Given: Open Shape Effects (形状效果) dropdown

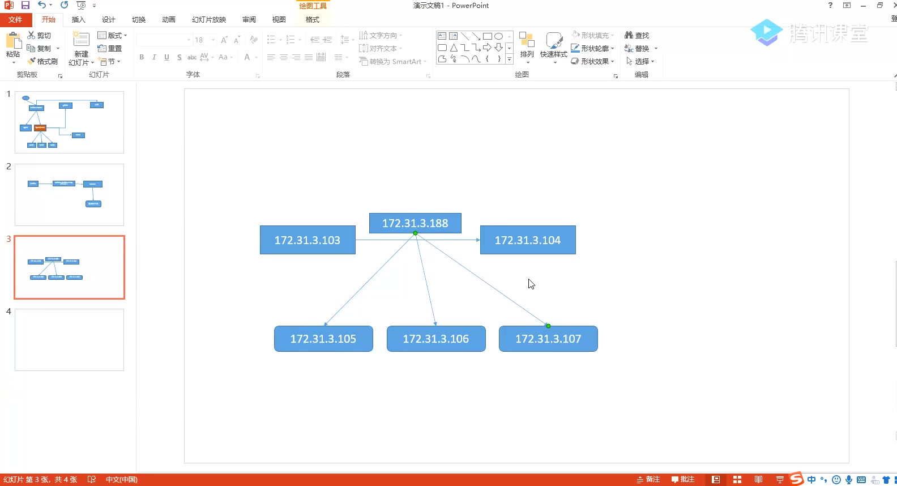Looking at the screenshot, I should click(x=592, y=61).
